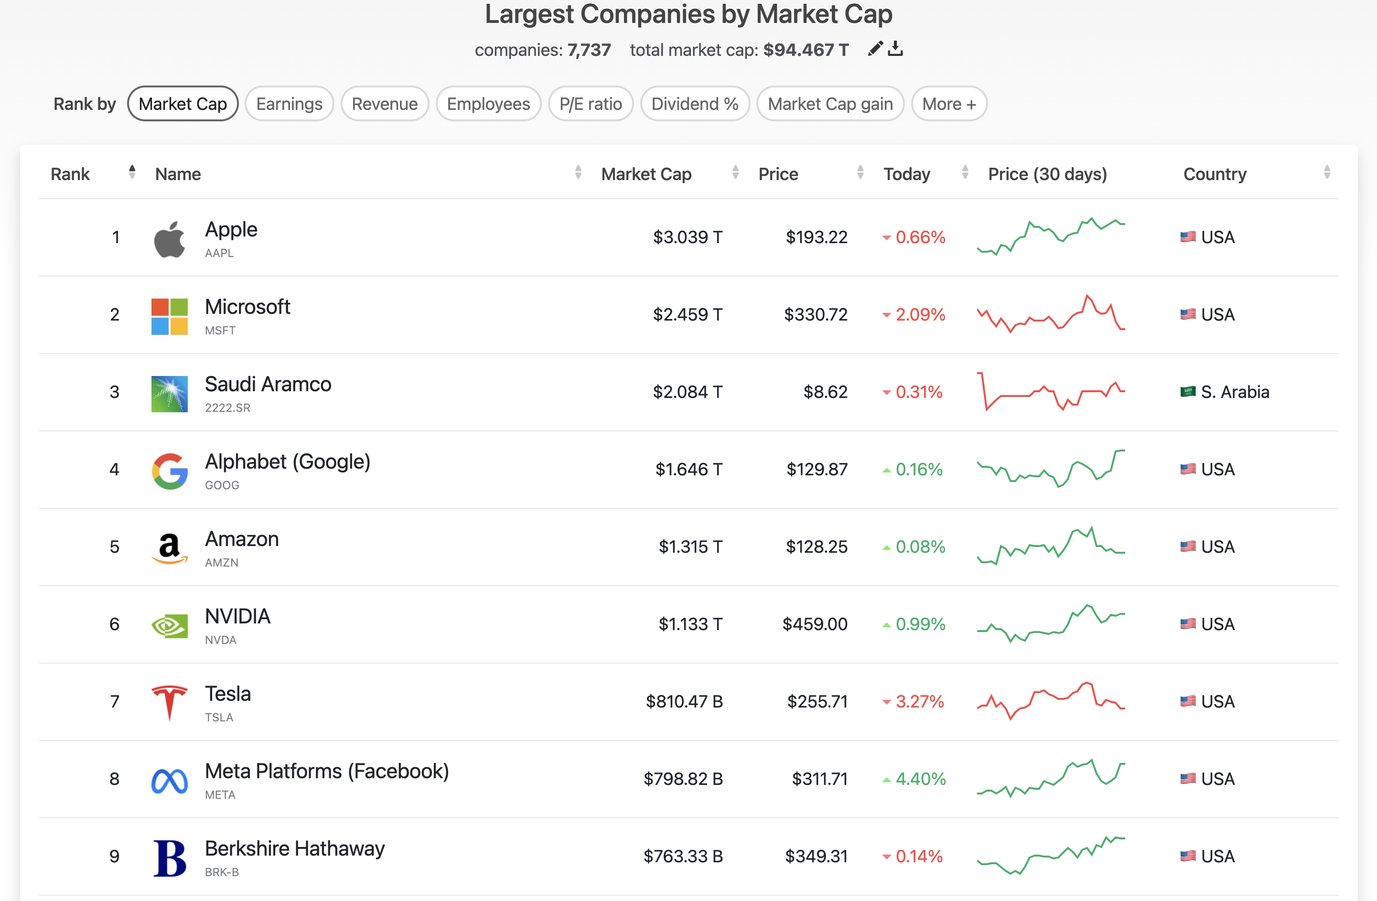Click the Saudi Aramco logo

(x=170, y=394)
